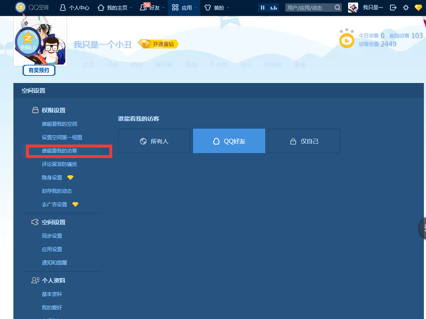Open the friends icon with 56 badge

(x=144, y=8)
